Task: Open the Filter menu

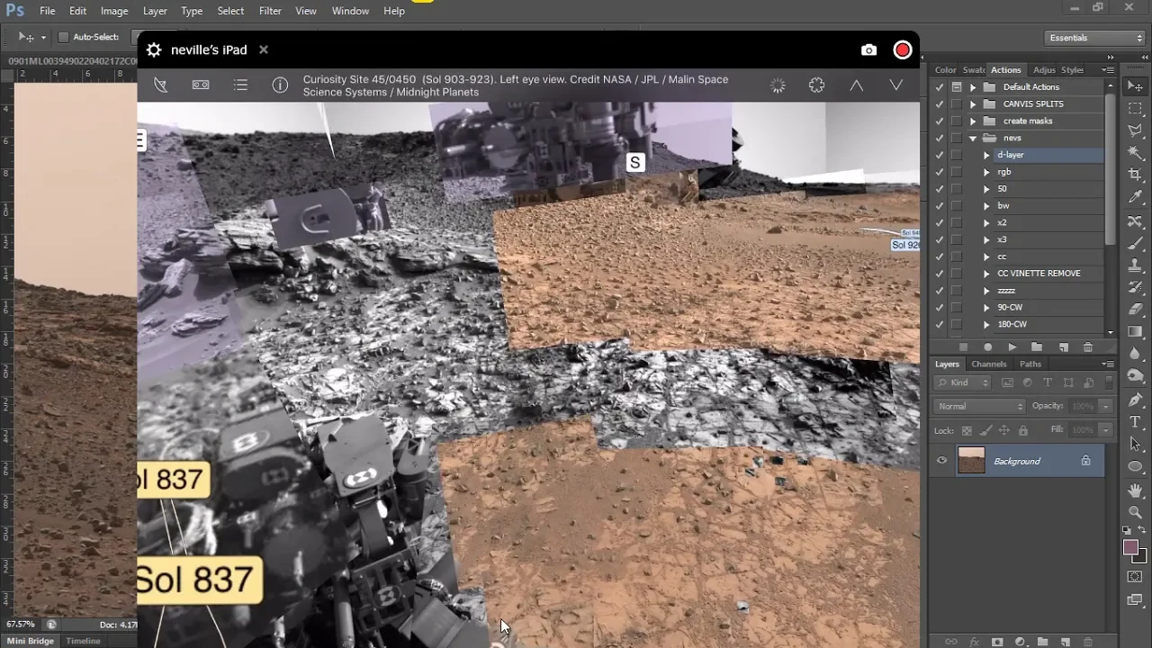Action: coord(270,11)
